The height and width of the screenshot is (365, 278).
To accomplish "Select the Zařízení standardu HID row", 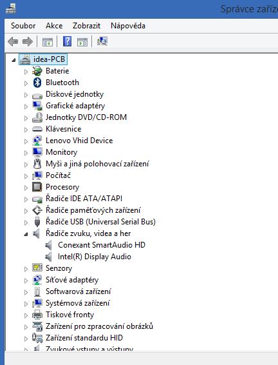I will click(x=84, y=338).
